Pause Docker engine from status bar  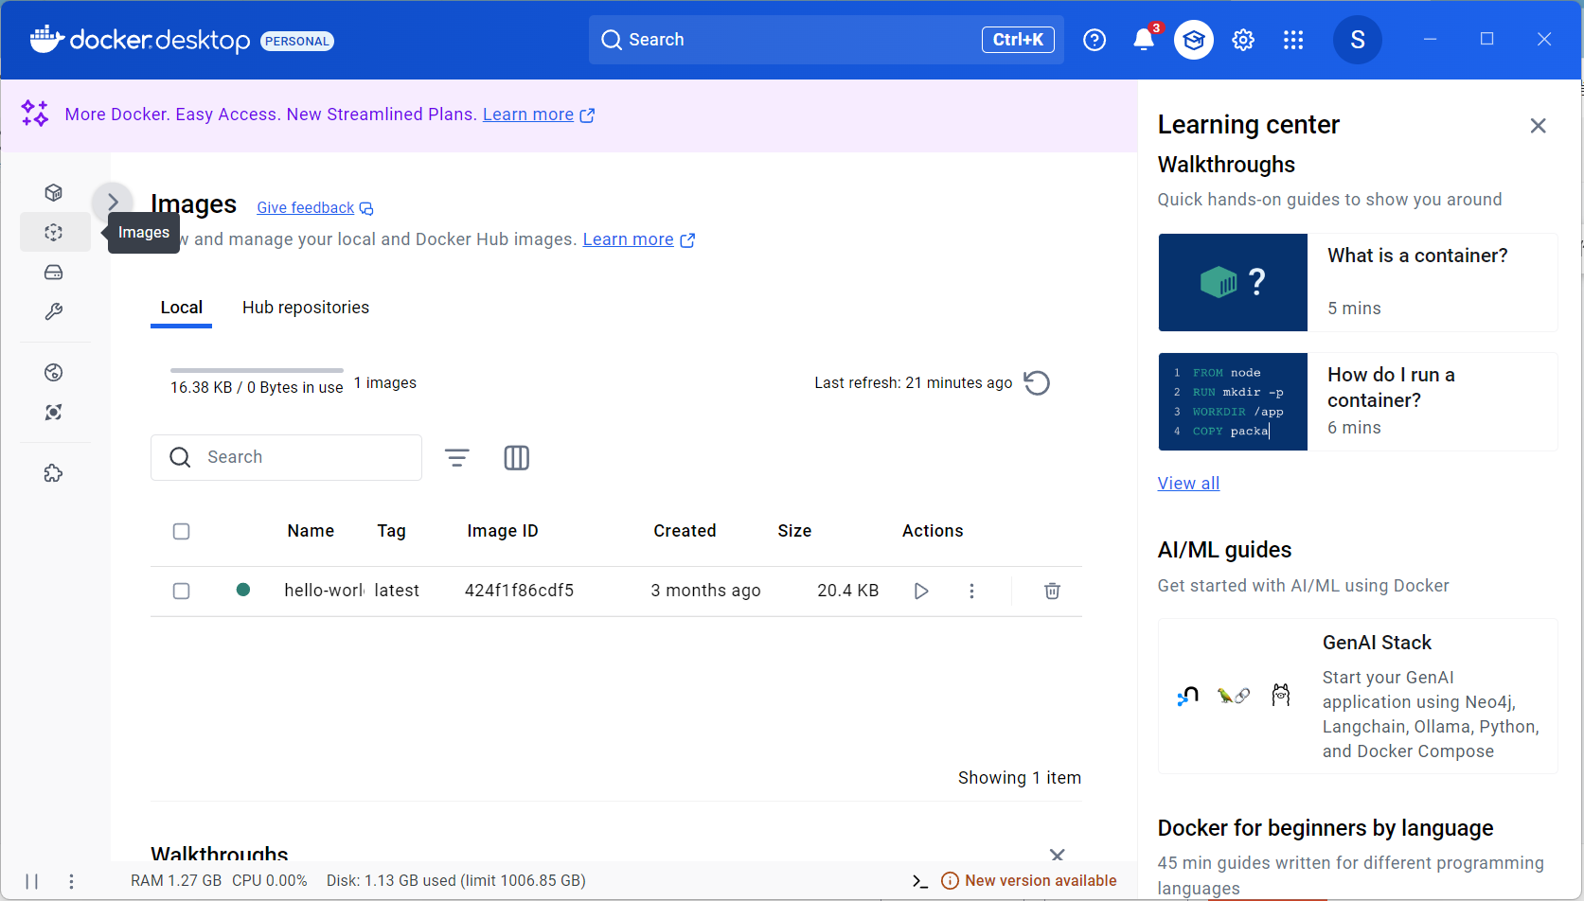pos(31,882)
